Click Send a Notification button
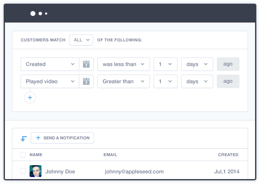 pos(62,138)
